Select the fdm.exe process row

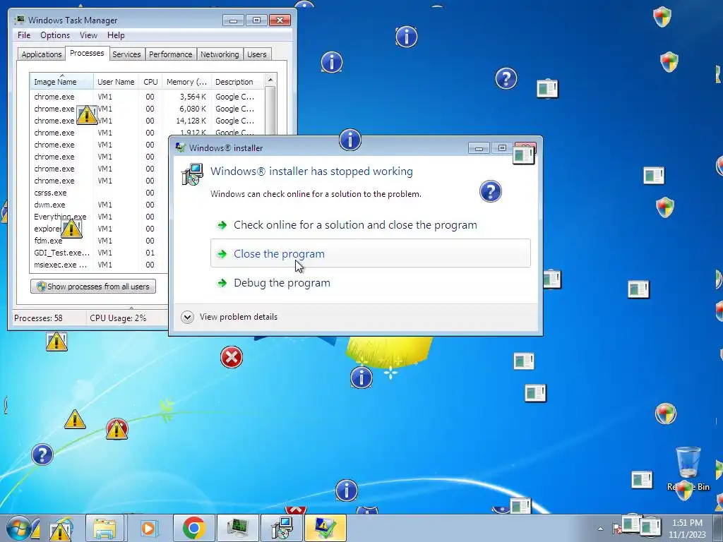point(100,241)
